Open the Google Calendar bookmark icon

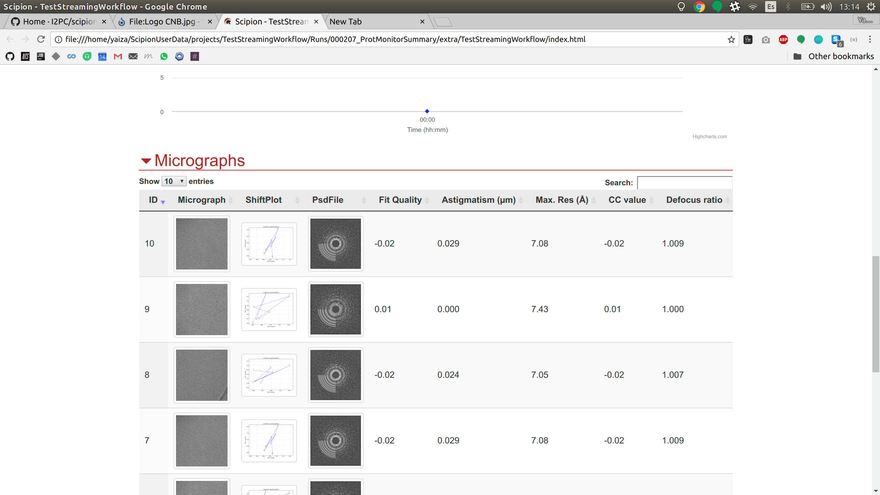point(102,56)
